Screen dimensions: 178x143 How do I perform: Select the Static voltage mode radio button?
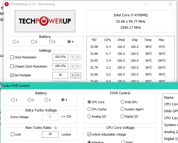[123, 142]
